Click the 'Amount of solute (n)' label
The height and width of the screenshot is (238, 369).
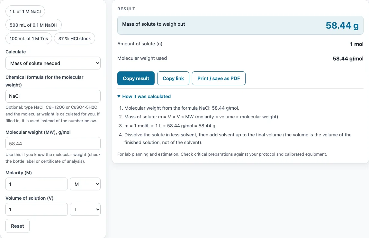coord(140,44)
